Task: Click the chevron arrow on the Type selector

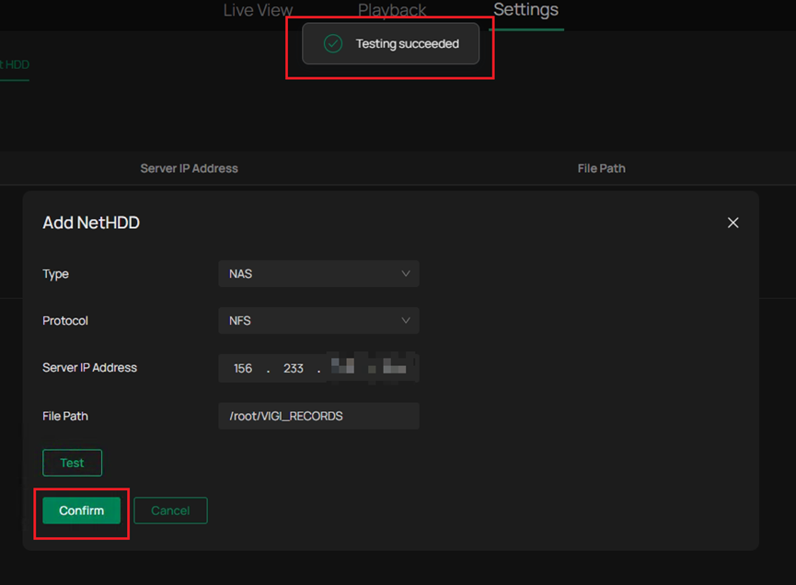Action: click(x=405, y=273)
